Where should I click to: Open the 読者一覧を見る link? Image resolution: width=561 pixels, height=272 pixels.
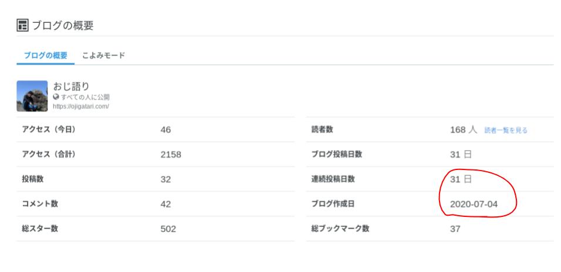coord(506,131)
